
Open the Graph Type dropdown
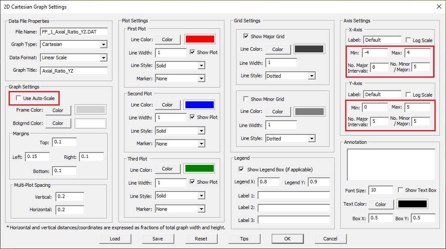103,44
